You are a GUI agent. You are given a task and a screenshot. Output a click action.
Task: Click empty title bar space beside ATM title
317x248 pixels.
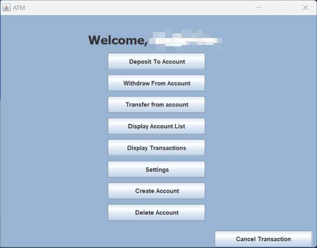click(x=132, y=7)
